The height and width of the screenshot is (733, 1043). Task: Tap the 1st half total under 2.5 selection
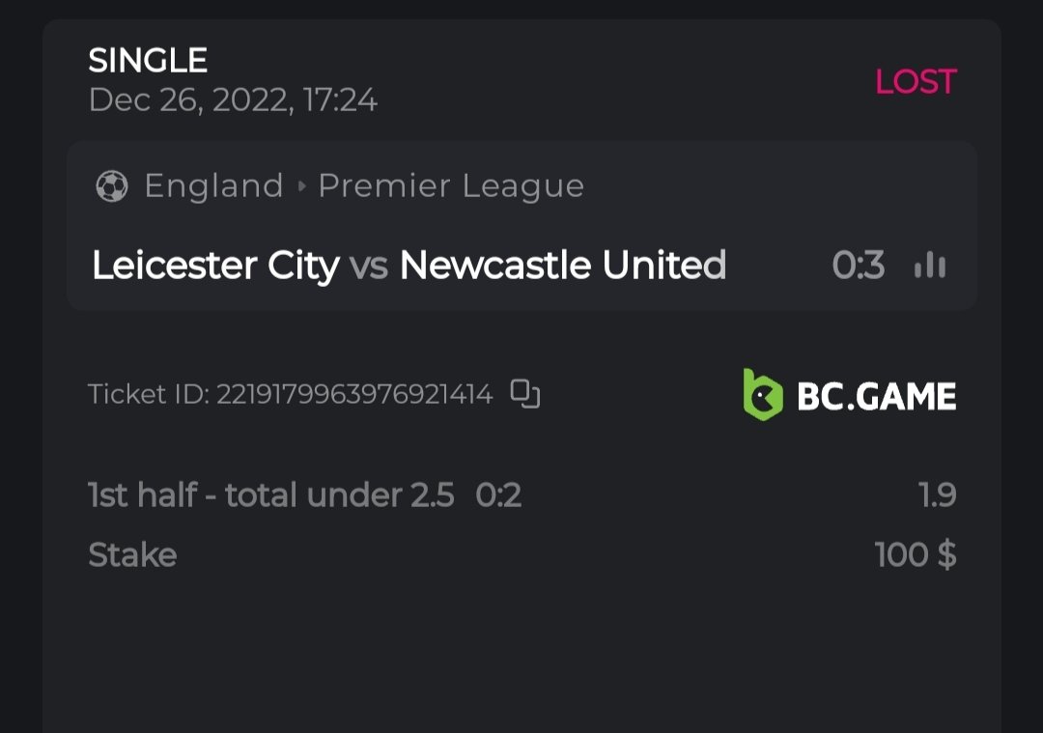click(x=270, y=495)
